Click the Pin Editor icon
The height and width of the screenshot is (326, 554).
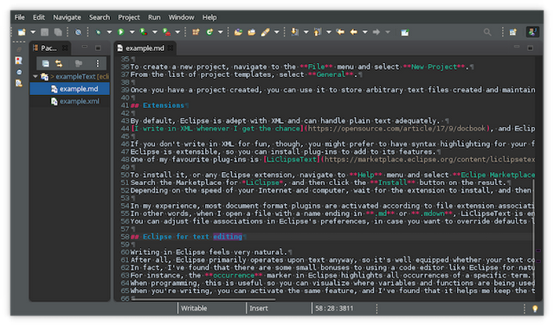(x=405, y=33)
